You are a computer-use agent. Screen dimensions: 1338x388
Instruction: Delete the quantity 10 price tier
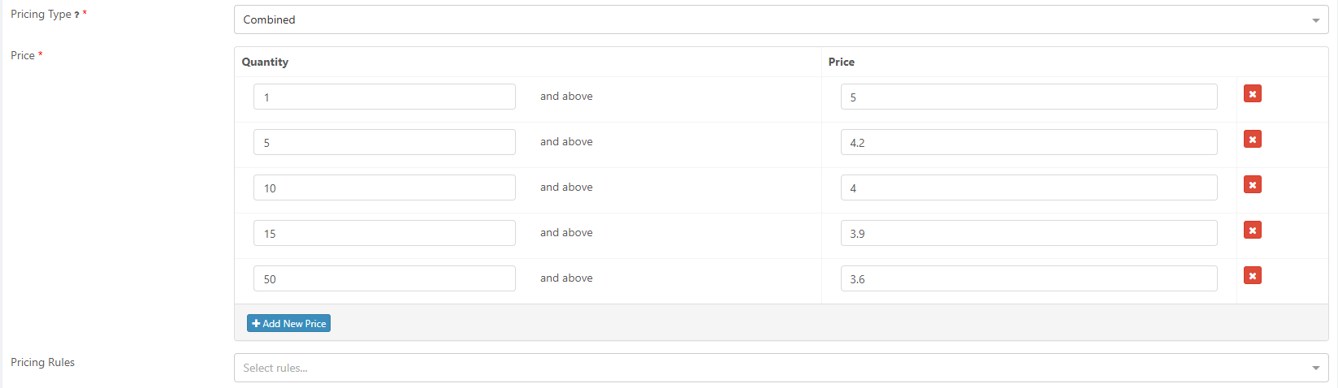tap(1252, 185)
